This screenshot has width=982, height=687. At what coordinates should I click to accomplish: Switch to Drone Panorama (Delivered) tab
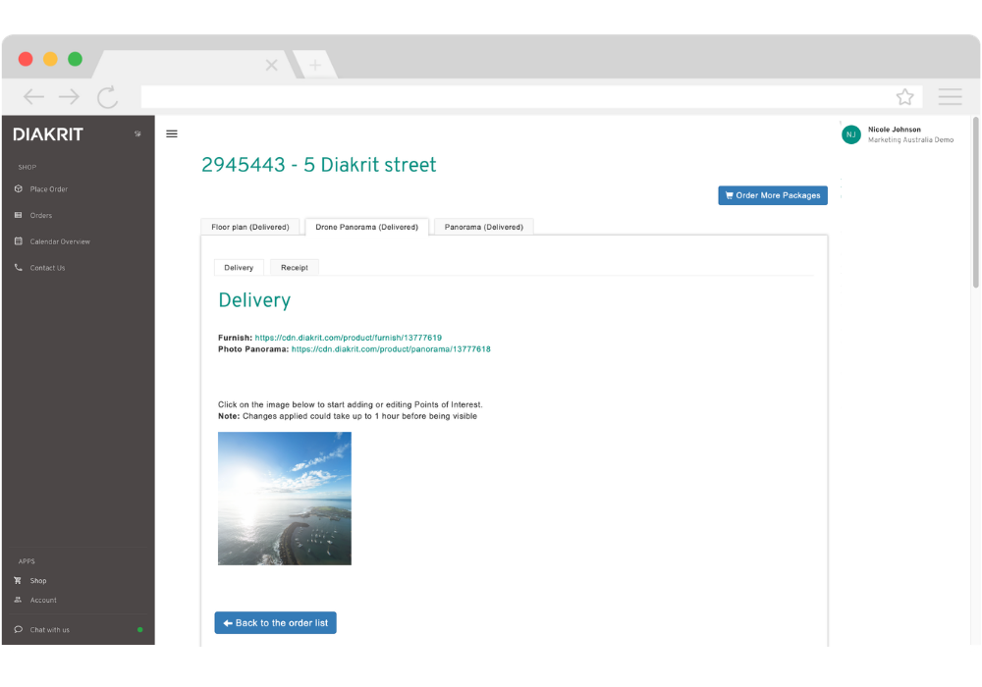coord(366,227)
